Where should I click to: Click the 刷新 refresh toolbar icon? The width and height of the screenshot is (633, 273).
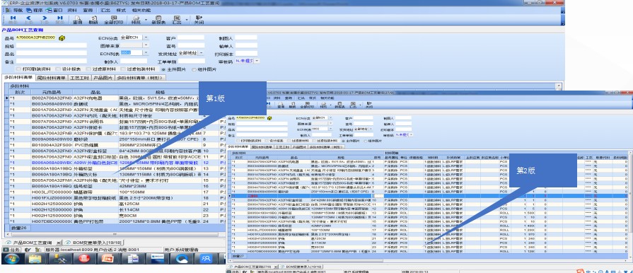(x=93, y=19)
